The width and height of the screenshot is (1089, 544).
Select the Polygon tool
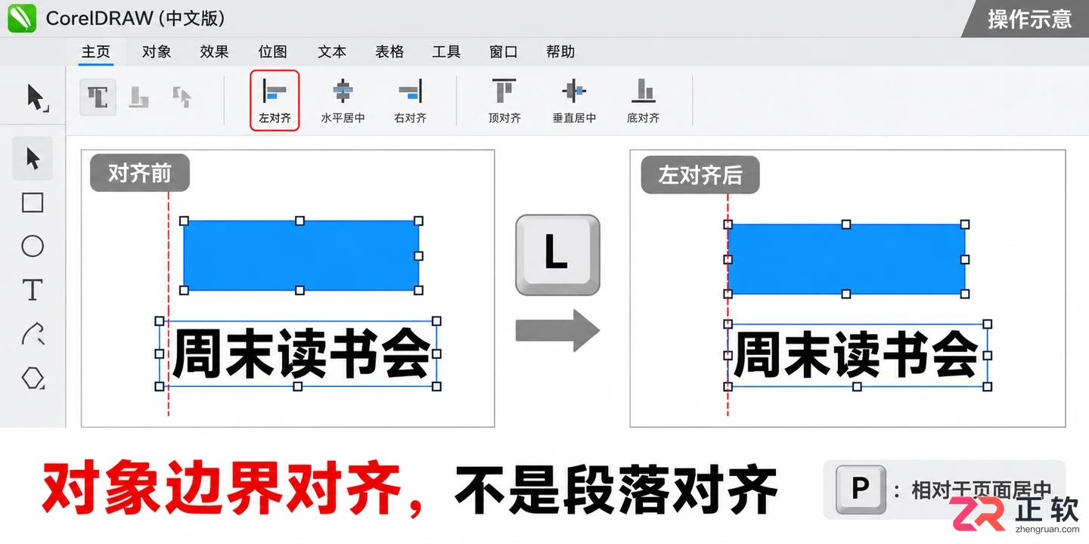[33, 377]
